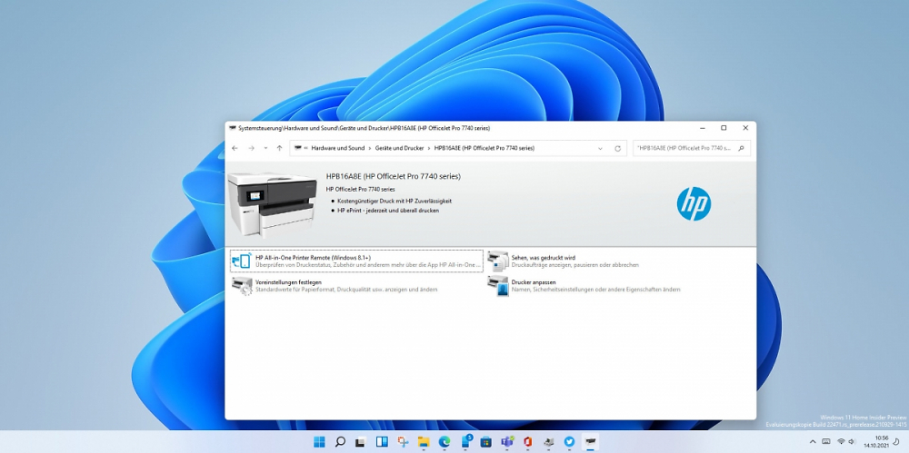Open 'Sehen, was gedruckt wird'
Image resolution: width=909 pixels, height=453 pixels.
click(x=544, y=258)
